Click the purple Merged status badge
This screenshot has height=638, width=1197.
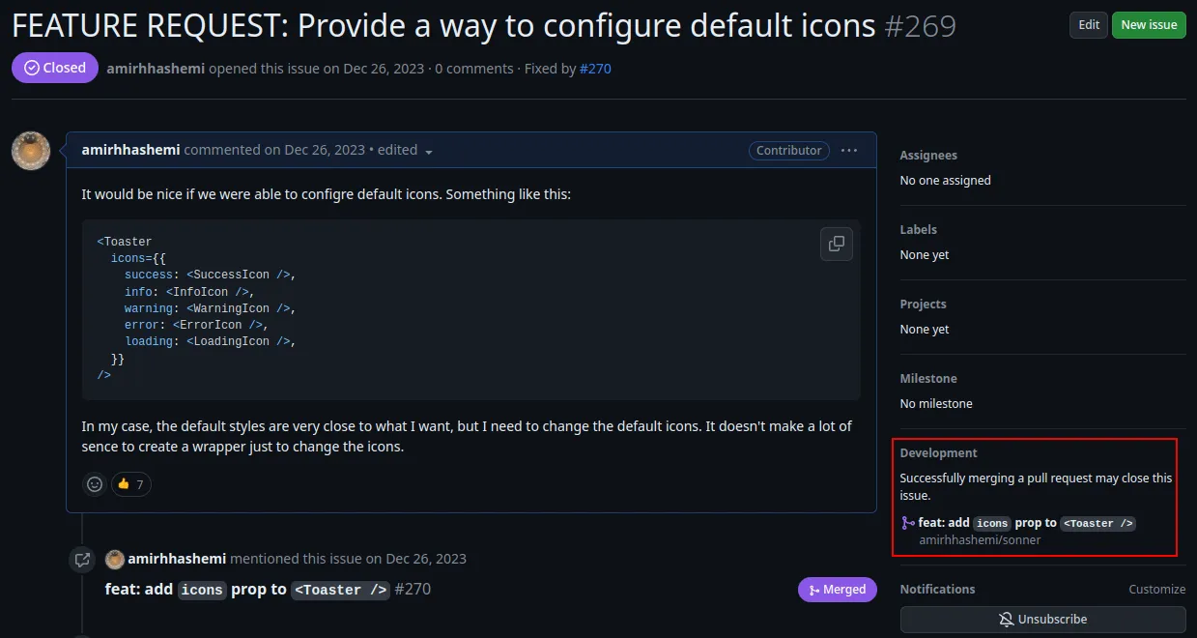pos(837,590)
